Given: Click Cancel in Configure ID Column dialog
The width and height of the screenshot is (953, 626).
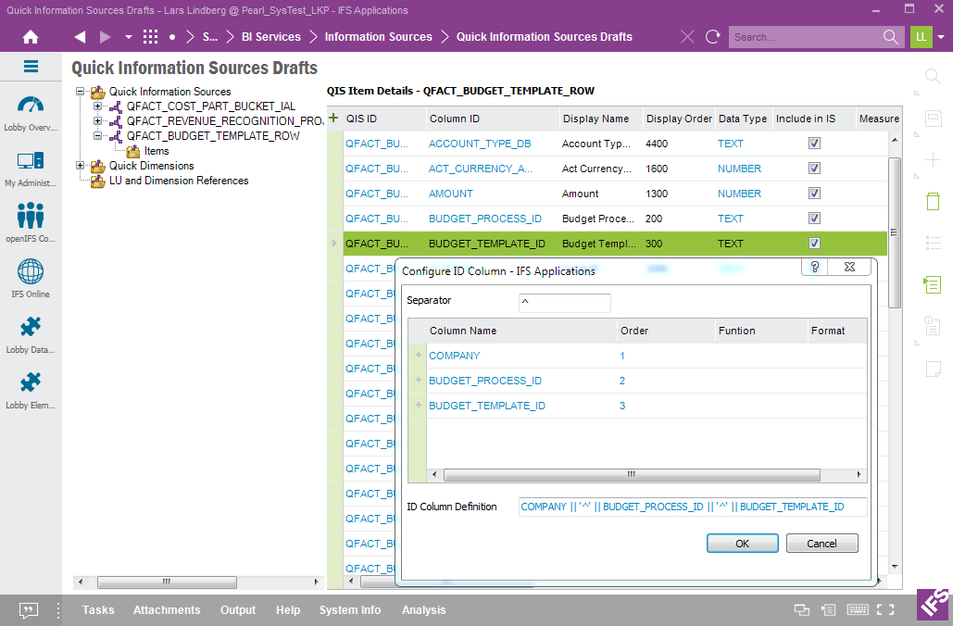Looking at the screenshot, I should [x=821, y=544].
